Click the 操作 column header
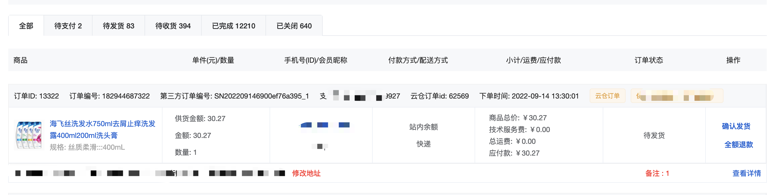The height and width of the screenshot is (195, 776). coord(733,60)
